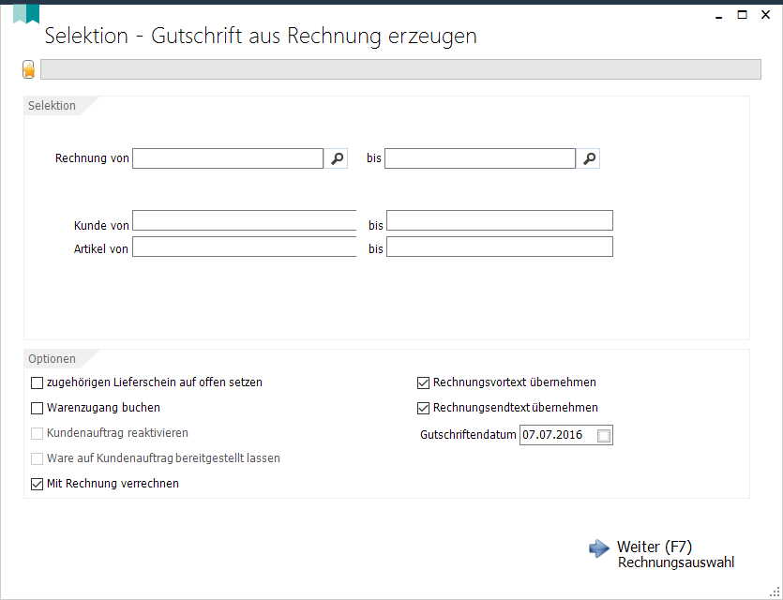Viewport: 783px width, 600px height.
Task: Enable zugehörigen Lieferschein auf offen setzen
Action: (x=37, y=382)
